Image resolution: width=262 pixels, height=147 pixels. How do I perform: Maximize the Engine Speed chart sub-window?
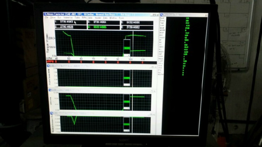(153, 67)
